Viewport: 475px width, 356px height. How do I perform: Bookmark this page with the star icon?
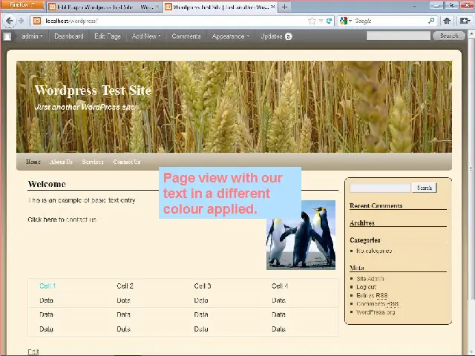coord(312,21)
